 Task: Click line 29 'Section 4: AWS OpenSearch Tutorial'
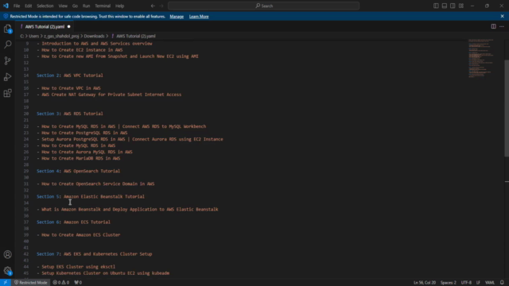pyautogui.click(x=78, y=171)
